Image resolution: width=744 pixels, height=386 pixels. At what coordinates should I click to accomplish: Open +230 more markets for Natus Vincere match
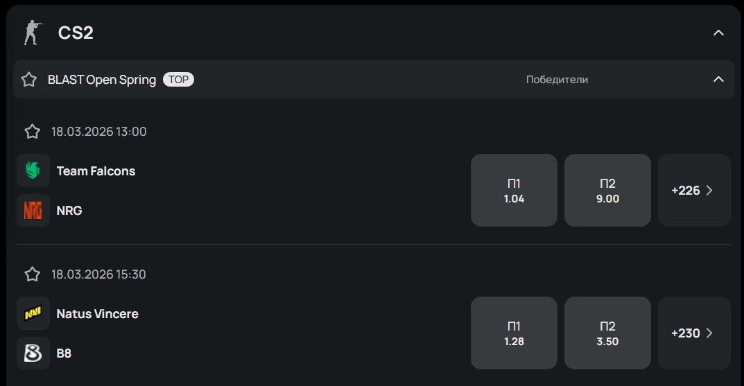pyautogui.click(x=693, y=333)
